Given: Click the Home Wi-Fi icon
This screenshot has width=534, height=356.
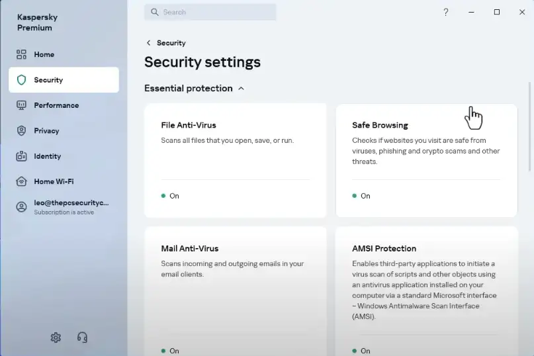Looking at the screenshot, I should pos(21,181).
